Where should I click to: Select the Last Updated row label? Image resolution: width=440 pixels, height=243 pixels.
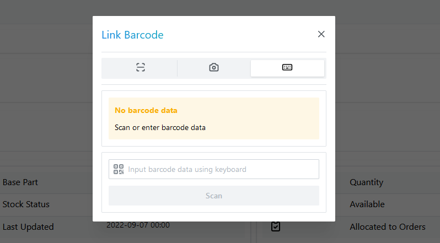point(28,226)
